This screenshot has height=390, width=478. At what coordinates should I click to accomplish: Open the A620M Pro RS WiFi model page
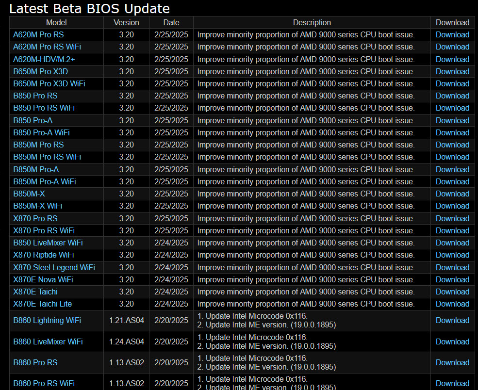(x=47, y=47)
